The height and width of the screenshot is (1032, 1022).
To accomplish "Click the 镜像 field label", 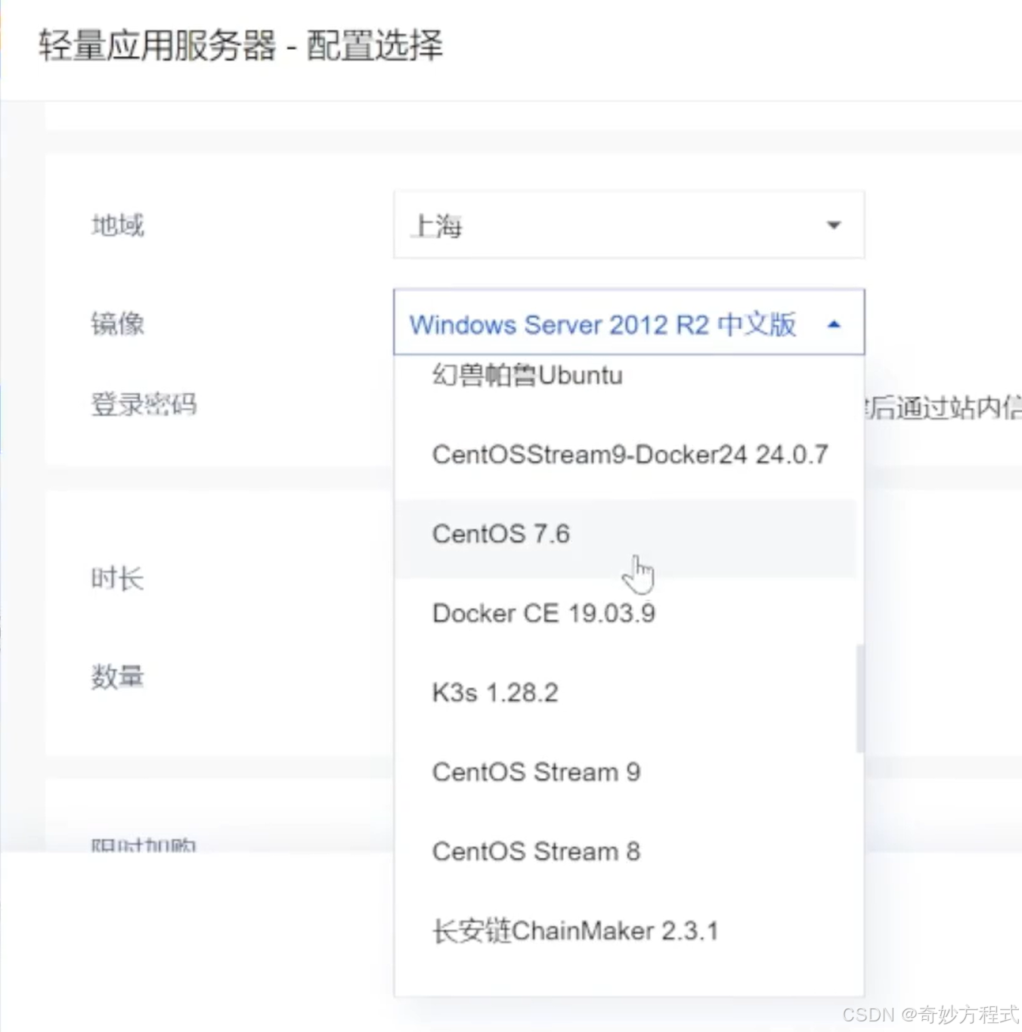I will (x=117, y=324).
